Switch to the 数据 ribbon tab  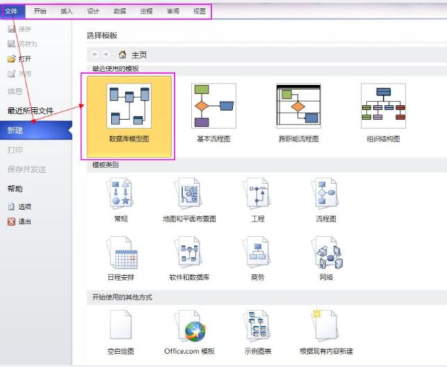(120, 11)
